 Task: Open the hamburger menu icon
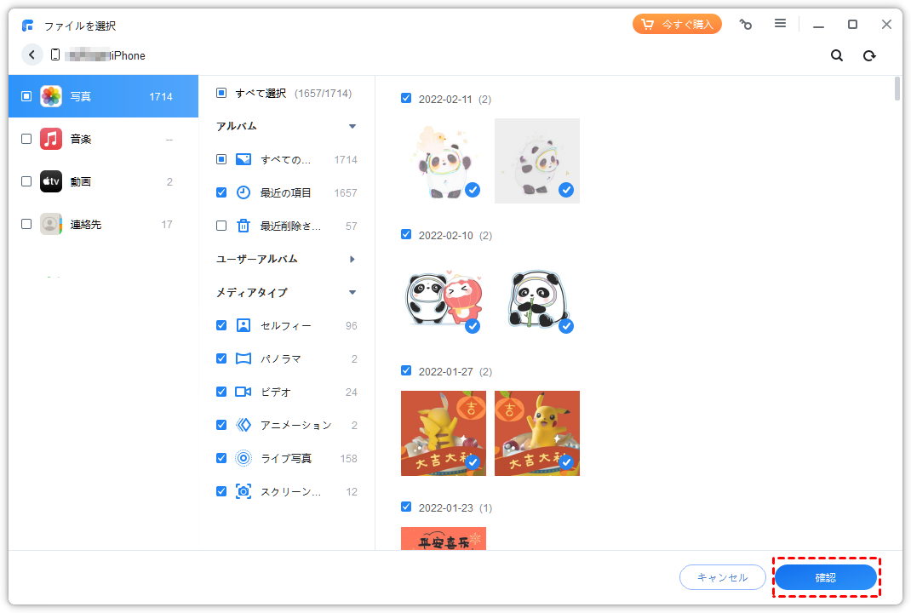tap(780, 24)
